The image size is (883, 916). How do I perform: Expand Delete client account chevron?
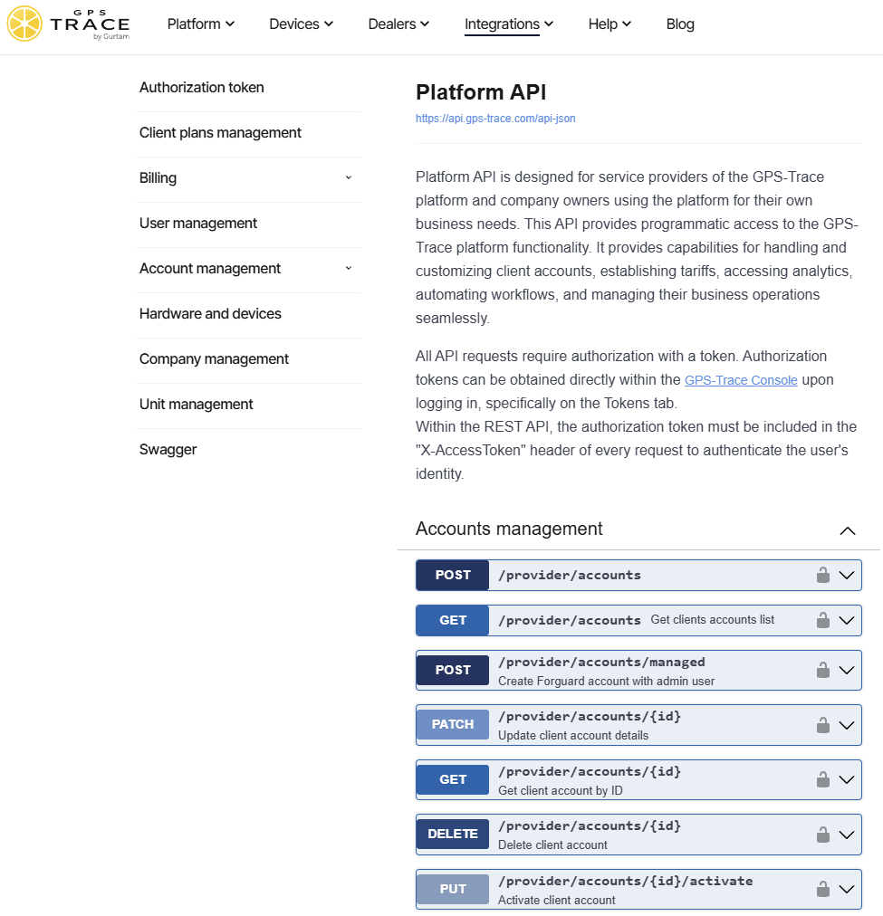point(847,835)
